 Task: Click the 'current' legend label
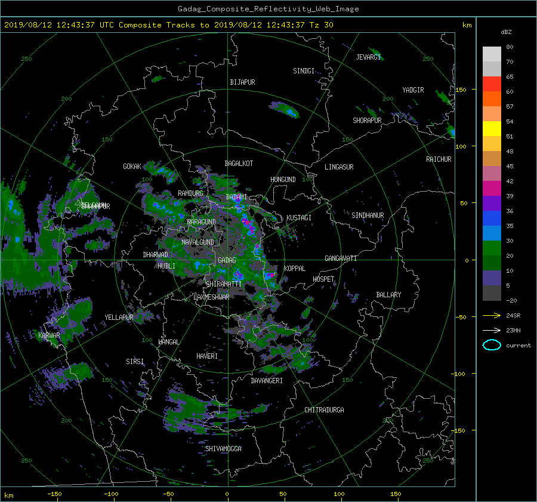[518, 346]
